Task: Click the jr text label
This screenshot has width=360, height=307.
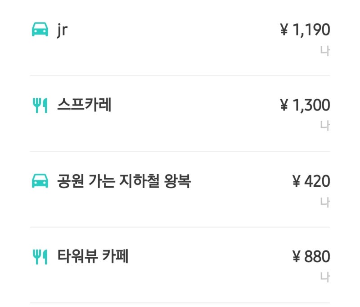Action: (62, 30)
